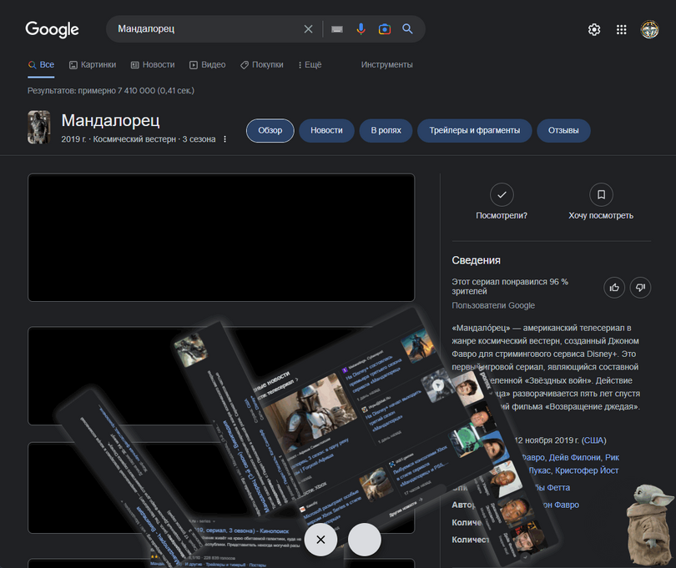676x568 pixels.
Task: Search by image with camera icon
Action: tap(385, 29)
